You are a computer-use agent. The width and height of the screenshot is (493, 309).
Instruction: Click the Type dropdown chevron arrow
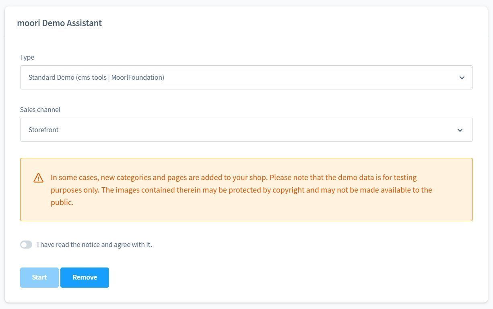pyautogui.click(x=462, y=78)
